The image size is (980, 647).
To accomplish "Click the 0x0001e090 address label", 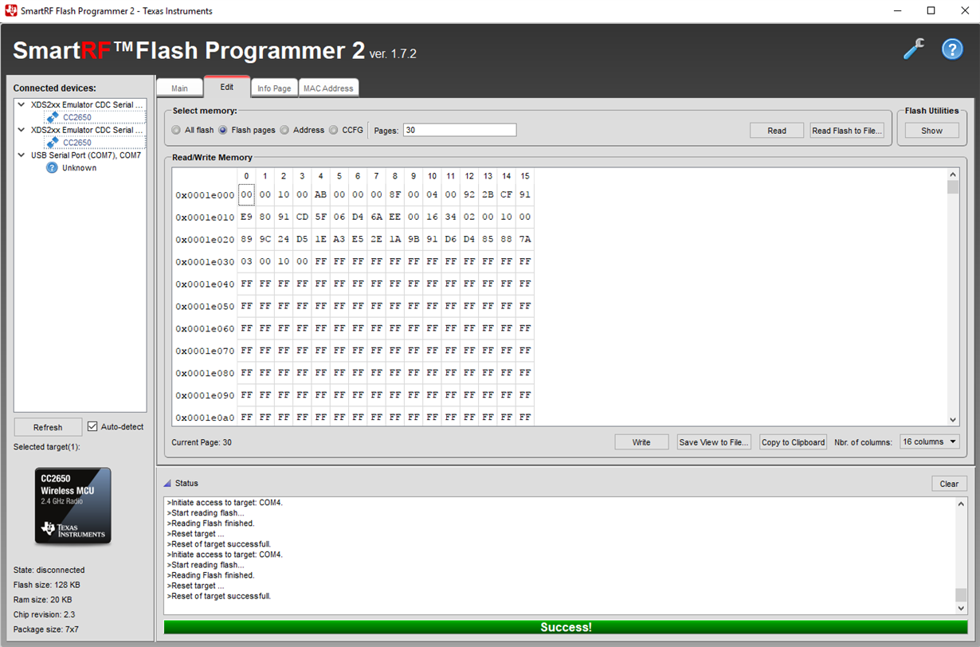I will click(x=205, y=395).
